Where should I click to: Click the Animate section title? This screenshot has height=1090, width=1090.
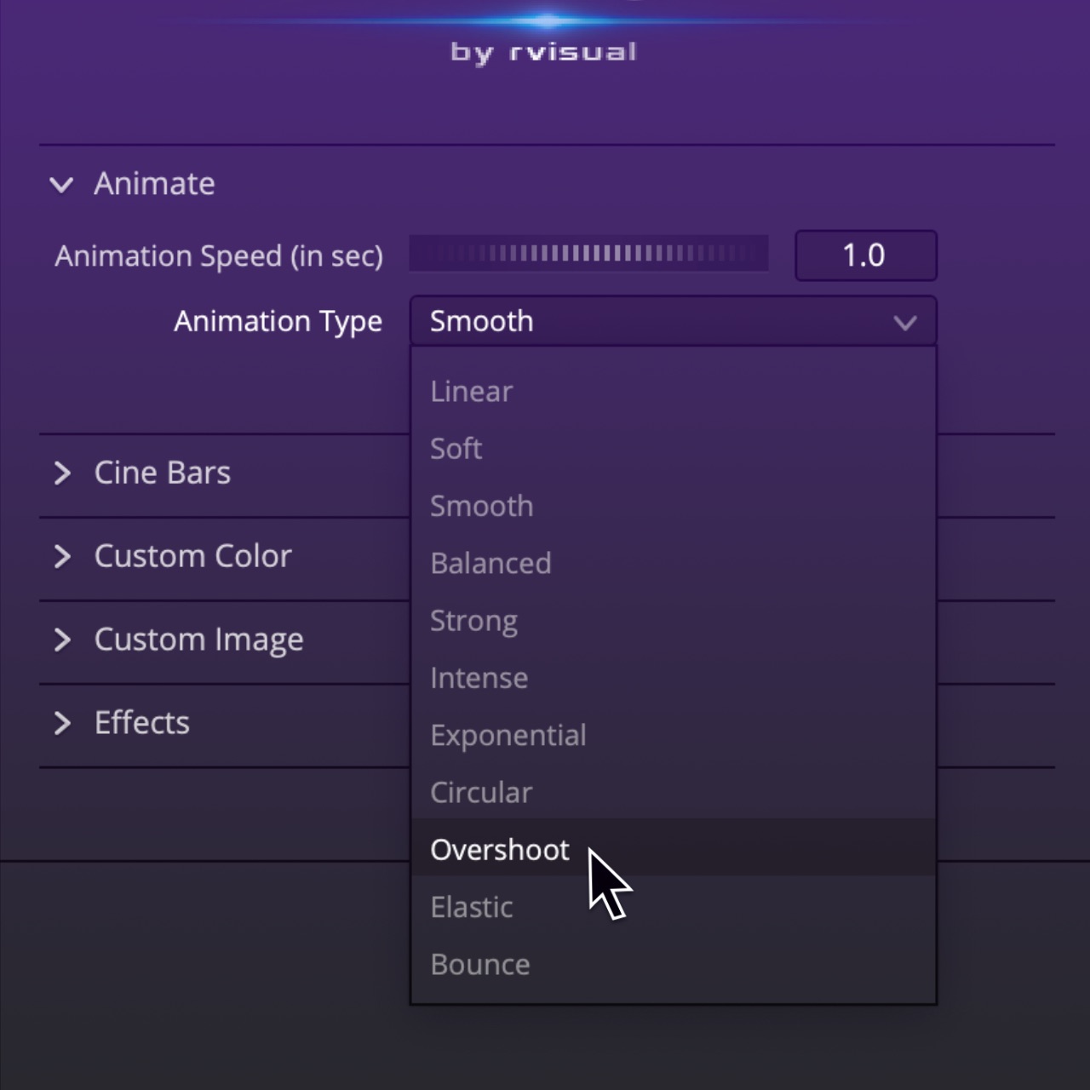pyautogui.click(x=154, y=184)
